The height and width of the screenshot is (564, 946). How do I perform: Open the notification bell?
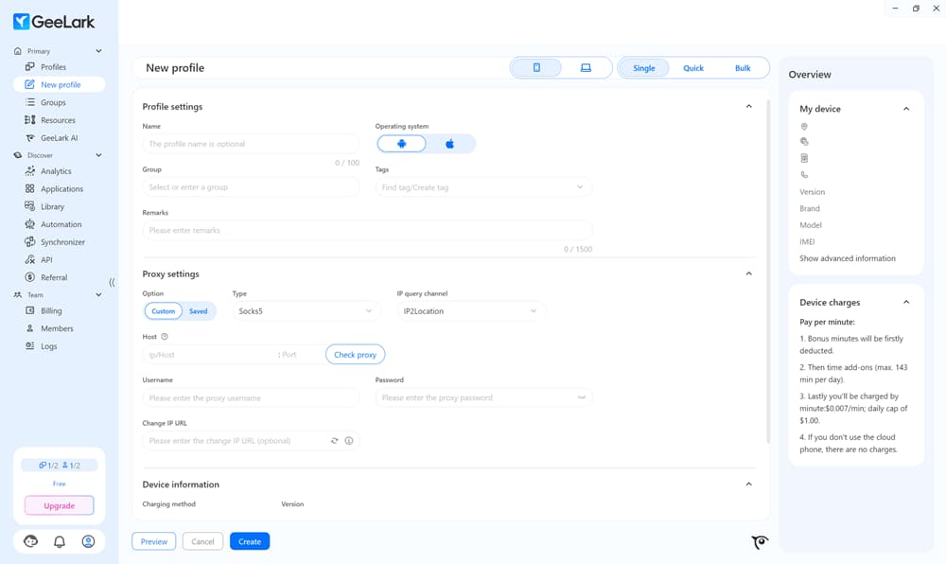(59, 540)
